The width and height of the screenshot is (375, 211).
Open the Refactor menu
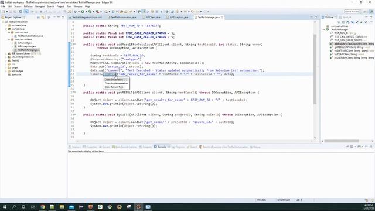click(x=28, y=6)
